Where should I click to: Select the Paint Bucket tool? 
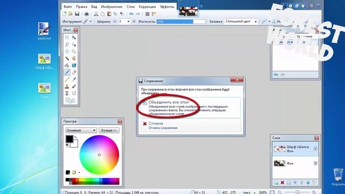click(67, 65)
